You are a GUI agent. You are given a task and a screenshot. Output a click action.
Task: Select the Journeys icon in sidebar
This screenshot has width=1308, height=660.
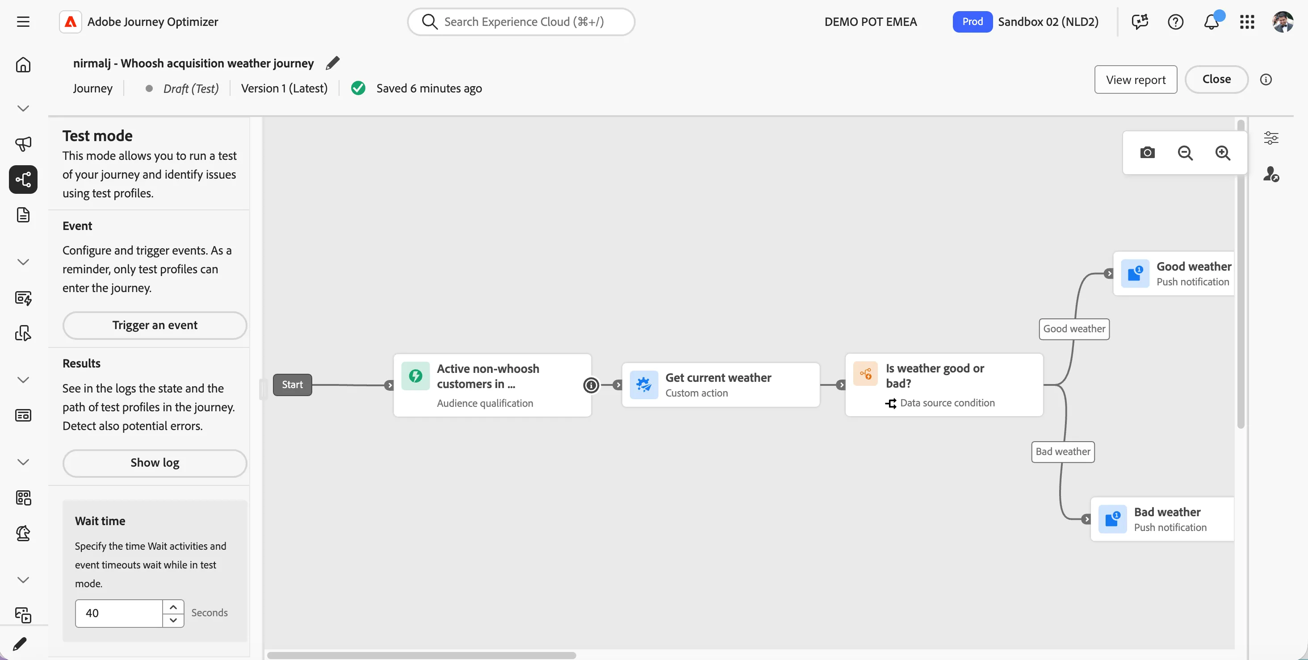23,179
